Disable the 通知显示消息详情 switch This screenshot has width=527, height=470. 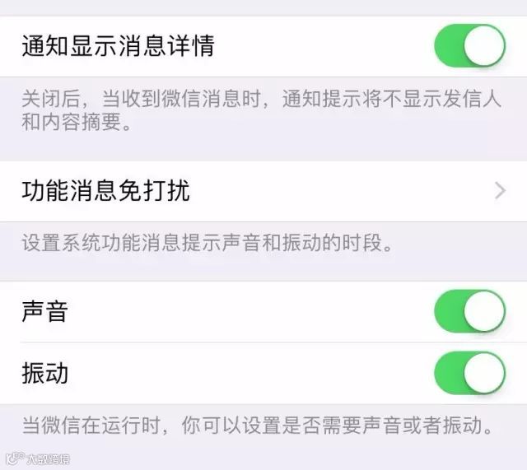(x=469, y=45)
